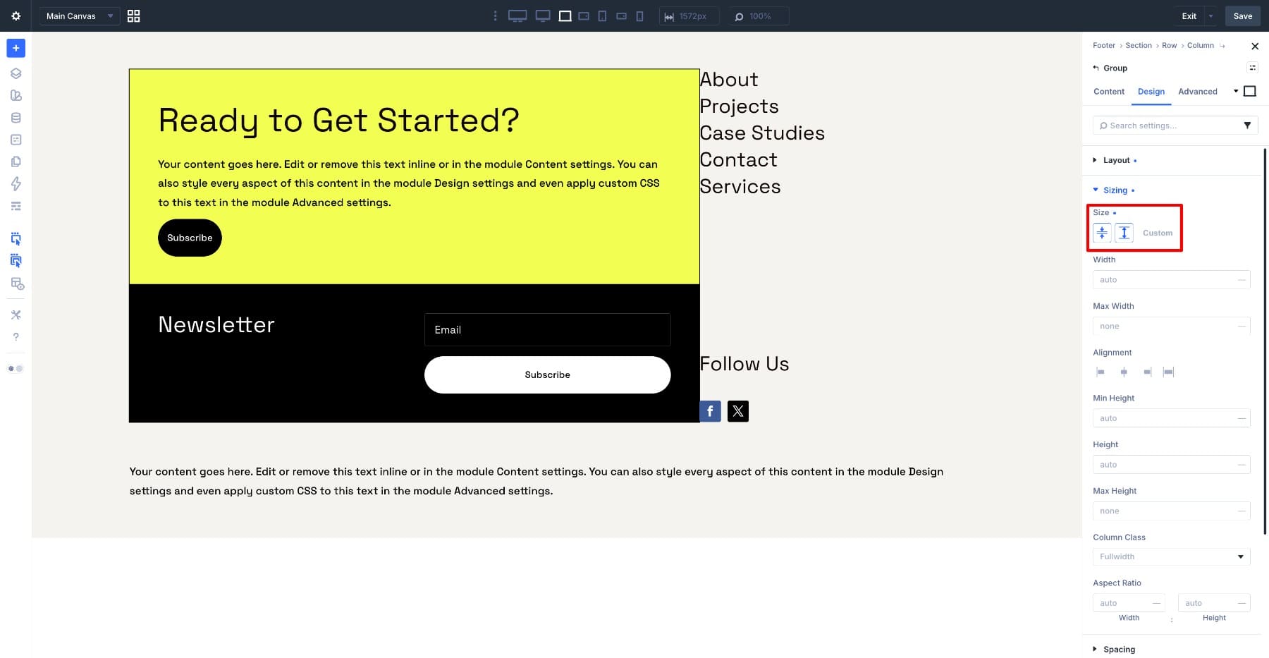Open the Column Class Fullwidth dropdown
The width and height of the screenshot is (1269, 658).
pos(1172,556)
